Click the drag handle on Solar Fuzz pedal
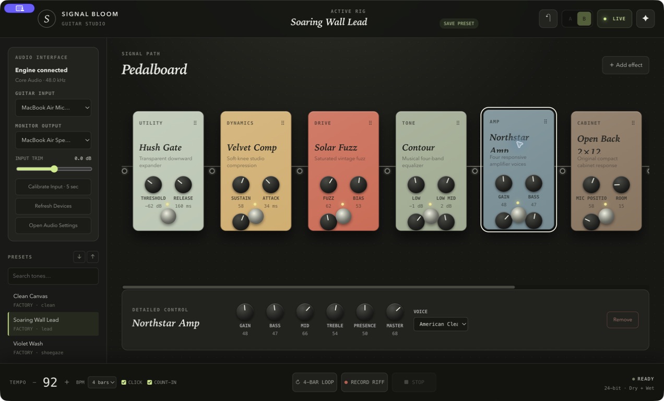This screenshot has height=401, width=664. [x=371, y=123]
